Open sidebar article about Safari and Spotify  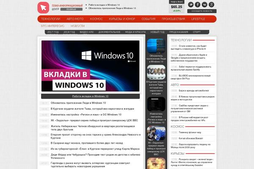coord(191,68)
